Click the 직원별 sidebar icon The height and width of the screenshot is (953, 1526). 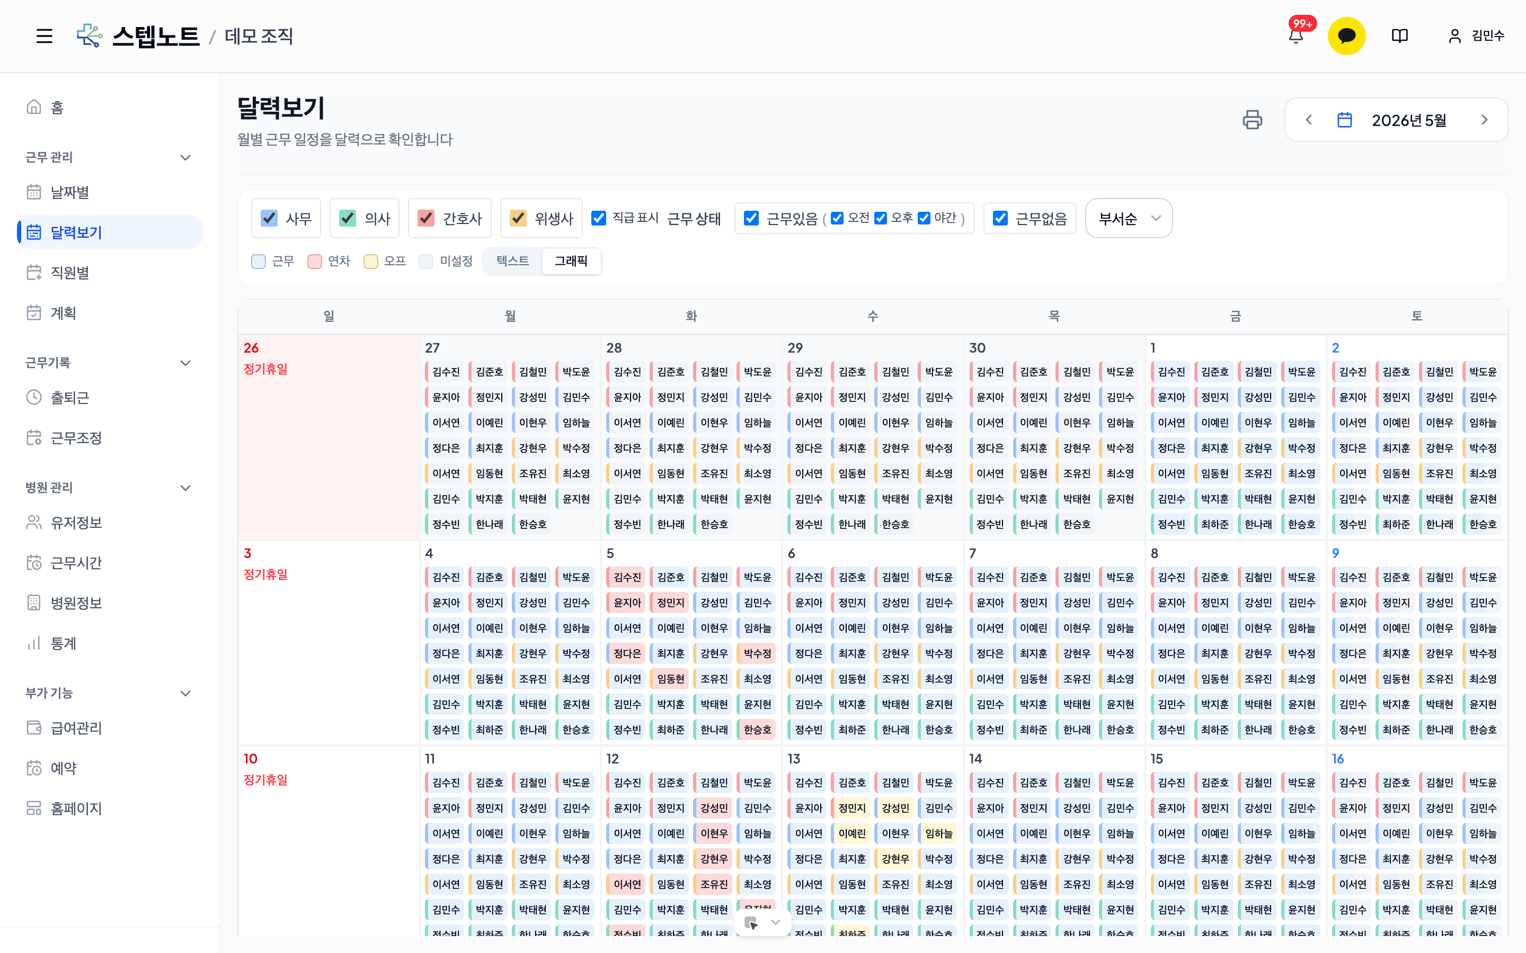click(x=34, y=272)
